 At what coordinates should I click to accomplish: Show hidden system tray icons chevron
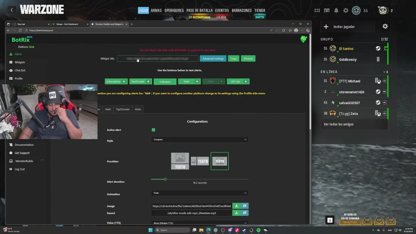pyautogui.click(x=373, y=230)
